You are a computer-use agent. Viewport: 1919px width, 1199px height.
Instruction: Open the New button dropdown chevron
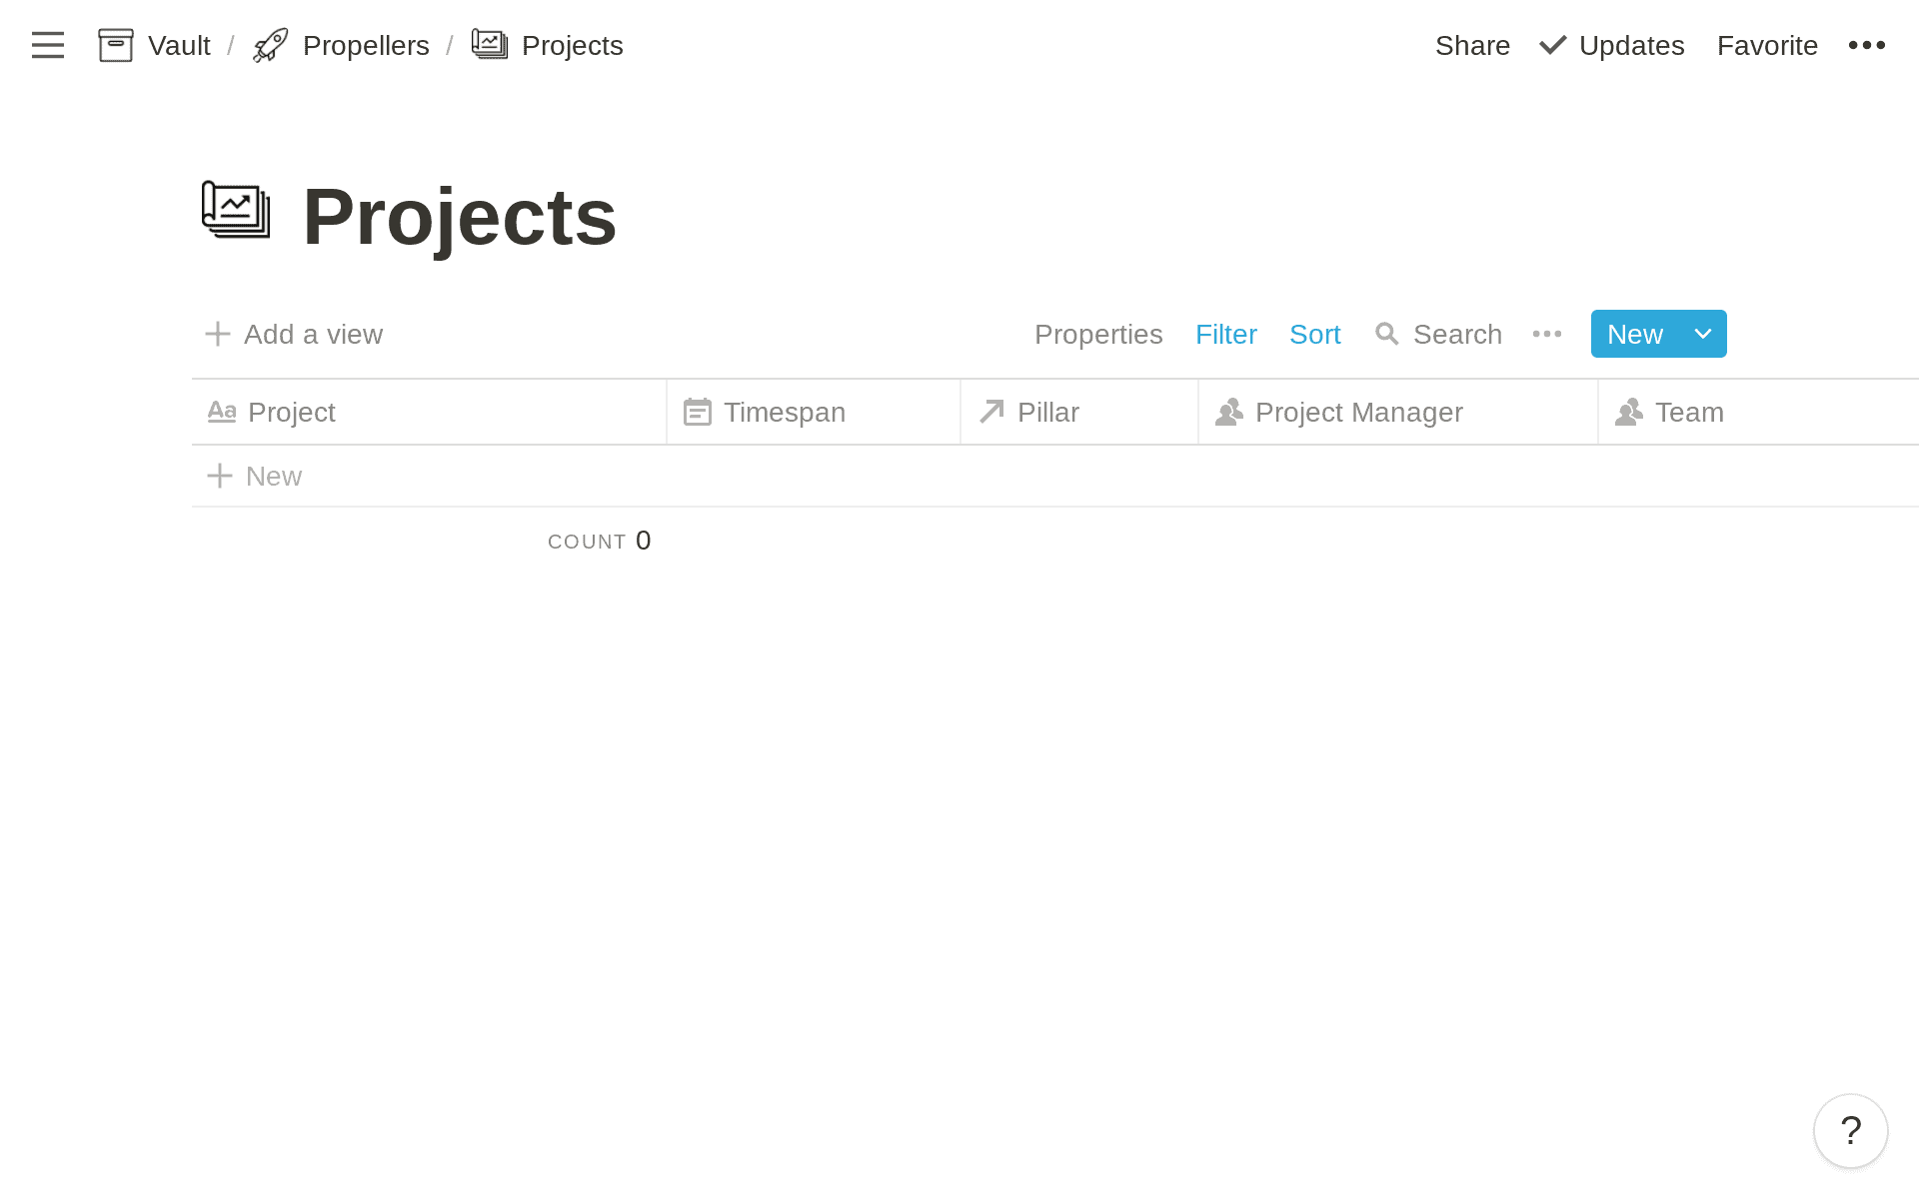(x=1701, y=334)
